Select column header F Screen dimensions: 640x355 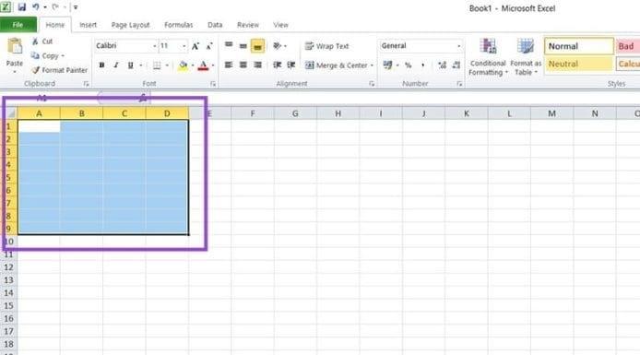click(253, 113)
